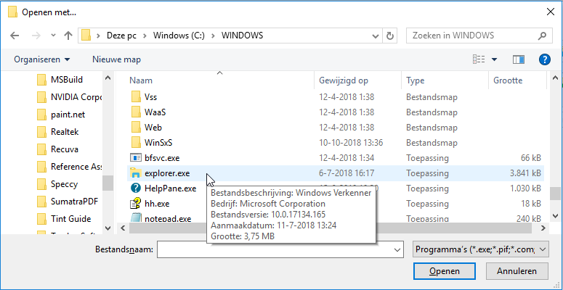Click the search magnifier icon

coord(542,36)
